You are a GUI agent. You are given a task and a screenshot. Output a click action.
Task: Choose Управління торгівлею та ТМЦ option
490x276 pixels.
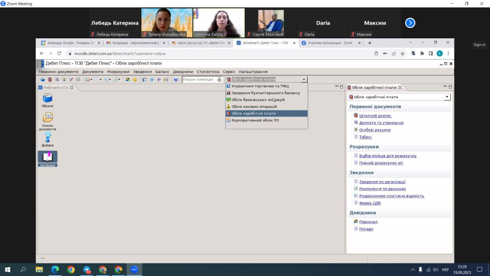click(x=260, y=86)
